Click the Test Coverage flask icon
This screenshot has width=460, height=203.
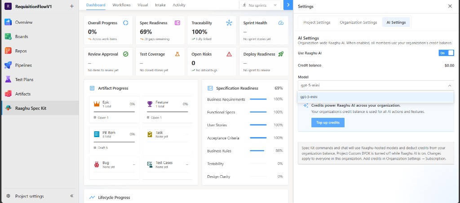(x=177, y=54)
